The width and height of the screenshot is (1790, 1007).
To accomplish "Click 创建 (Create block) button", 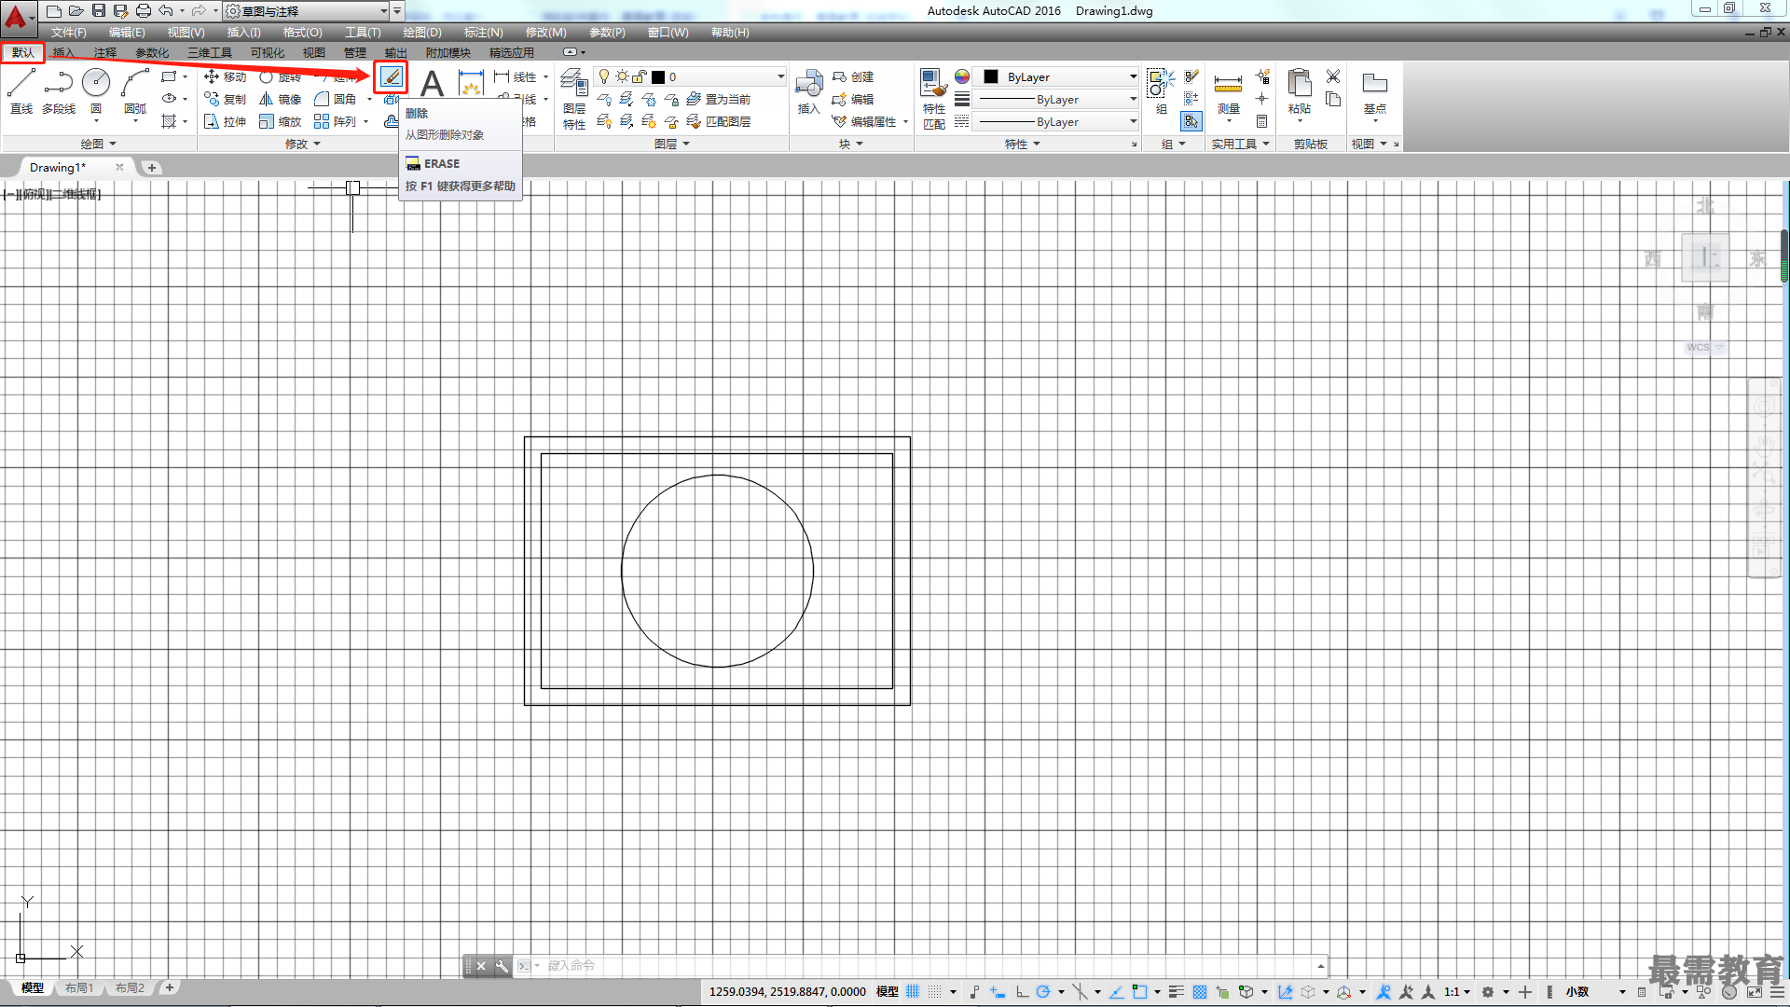I will [853, 76].
